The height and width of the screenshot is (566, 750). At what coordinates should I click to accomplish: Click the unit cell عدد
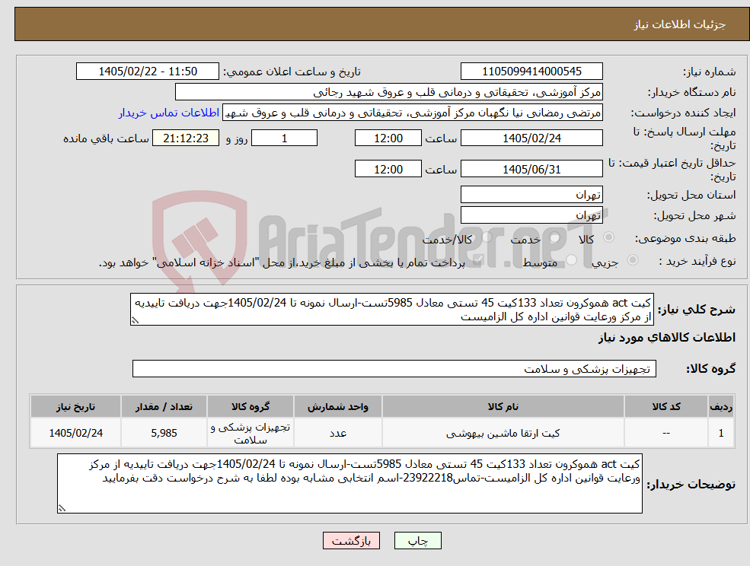(x=338, y=433)
